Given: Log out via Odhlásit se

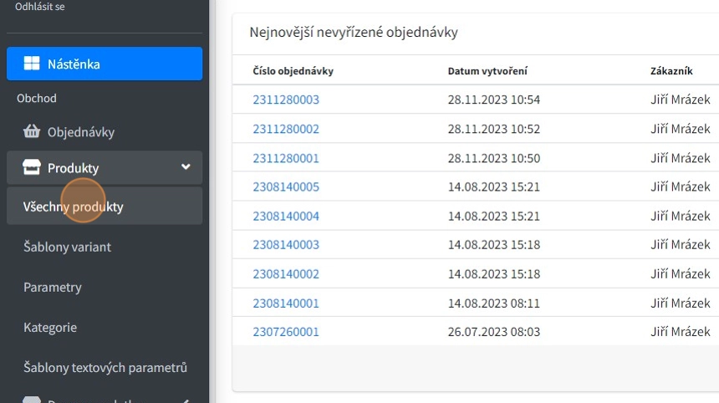Looking at the screenshot, I should tap(39, 7).
